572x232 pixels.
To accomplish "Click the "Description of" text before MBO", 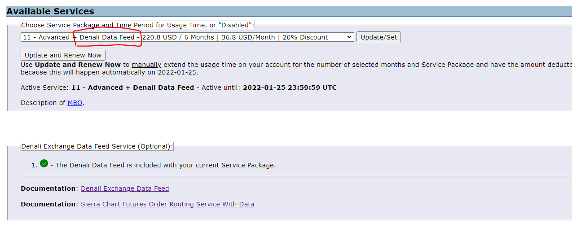I will coord(43,103).
